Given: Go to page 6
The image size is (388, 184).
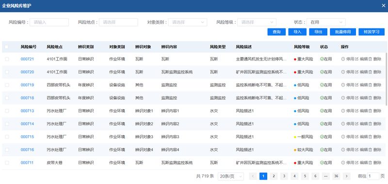Looking at the screenshot, I should (x=315, y=176).
